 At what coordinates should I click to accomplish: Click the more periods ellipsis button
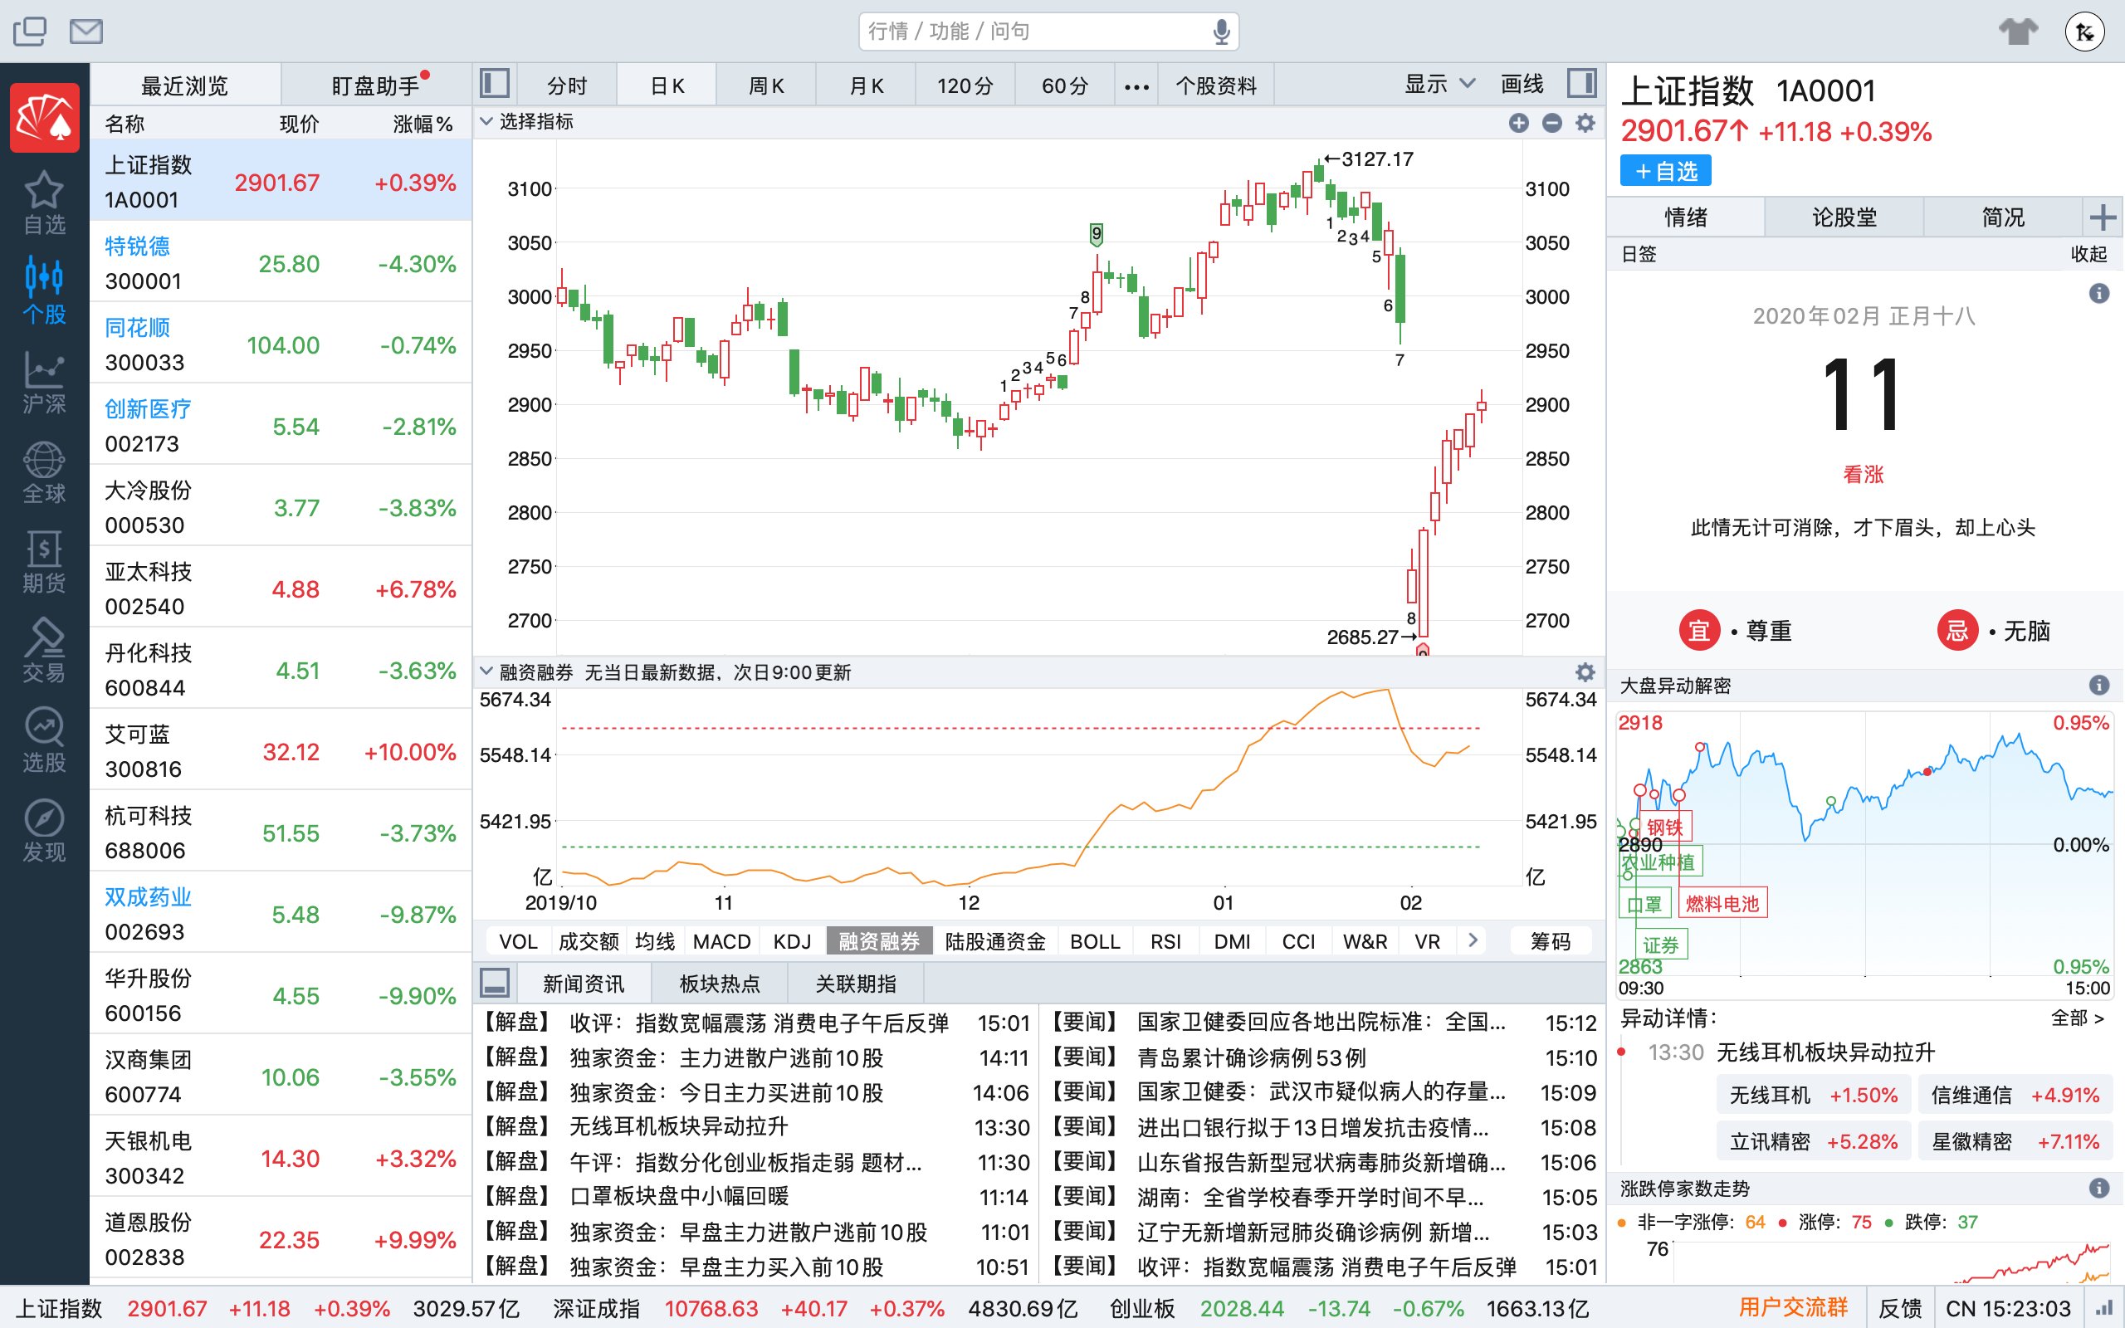tap(1137, 86)
